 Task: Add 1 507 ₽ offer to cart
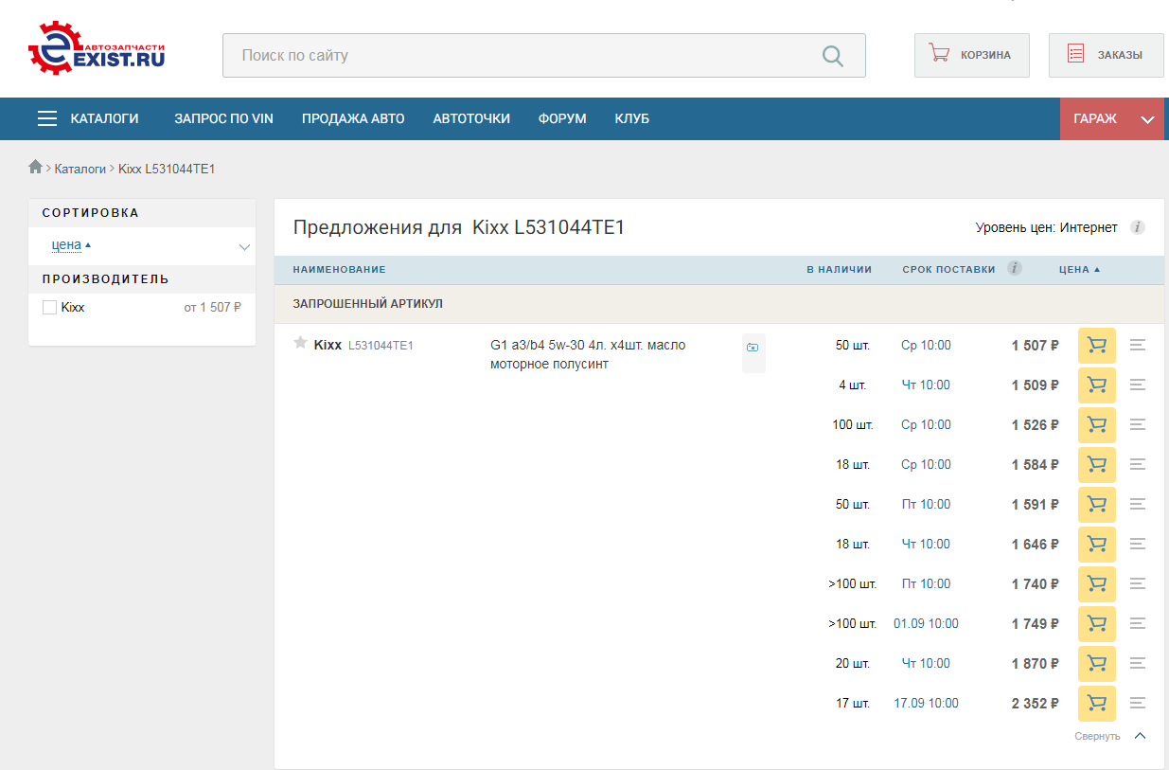(x=1097, y=346)
